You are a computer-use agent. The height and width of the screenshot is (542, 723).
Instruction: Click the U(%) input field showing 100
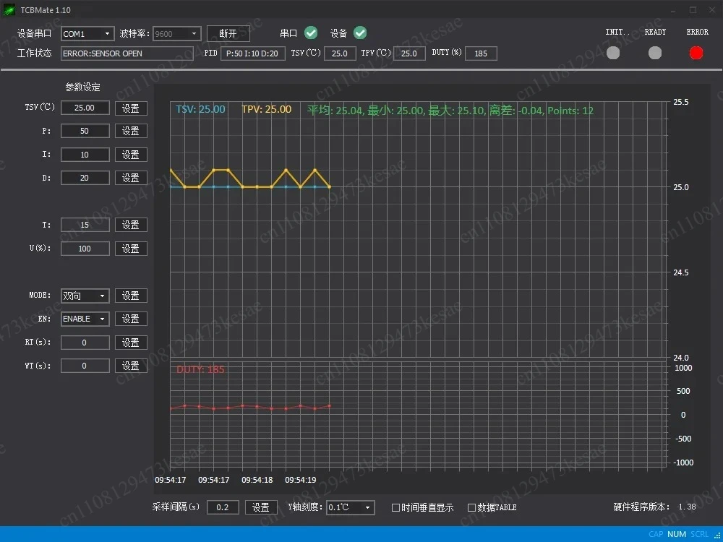[85, 249]
